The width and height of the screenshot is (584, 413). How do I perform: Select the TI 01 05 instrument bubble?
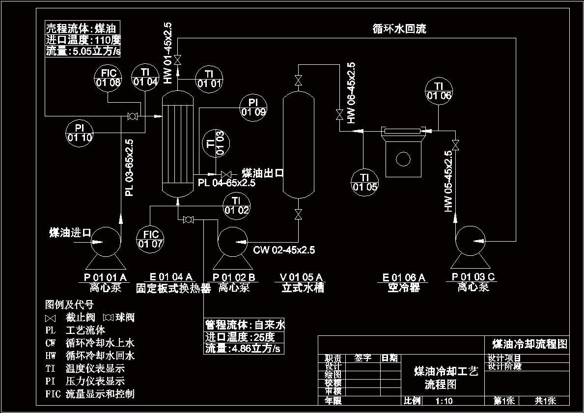point(364,182)
